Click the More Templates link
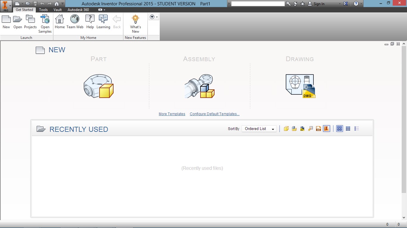The width and height of the screenshot is (407, 228). (172, 114)
